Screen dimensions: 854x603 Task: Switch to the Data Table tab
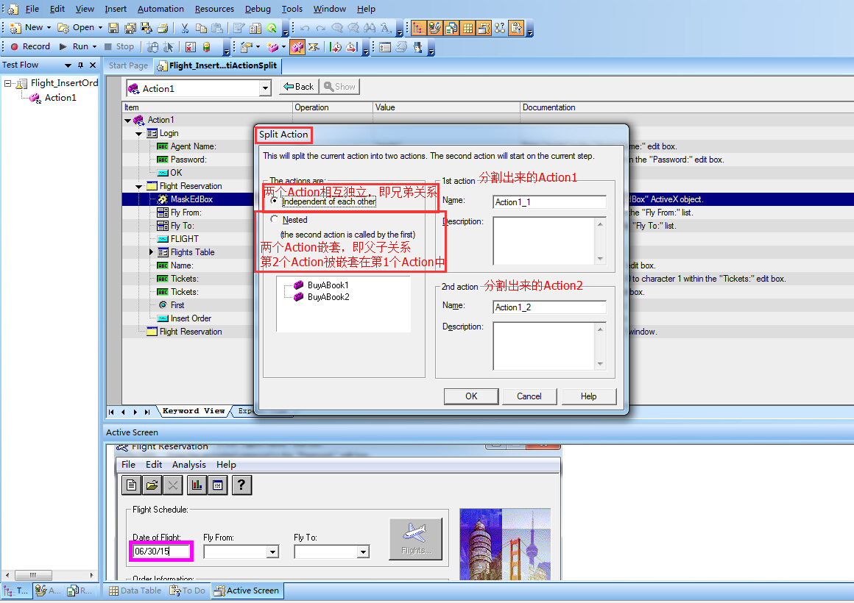tap(135, 590)
